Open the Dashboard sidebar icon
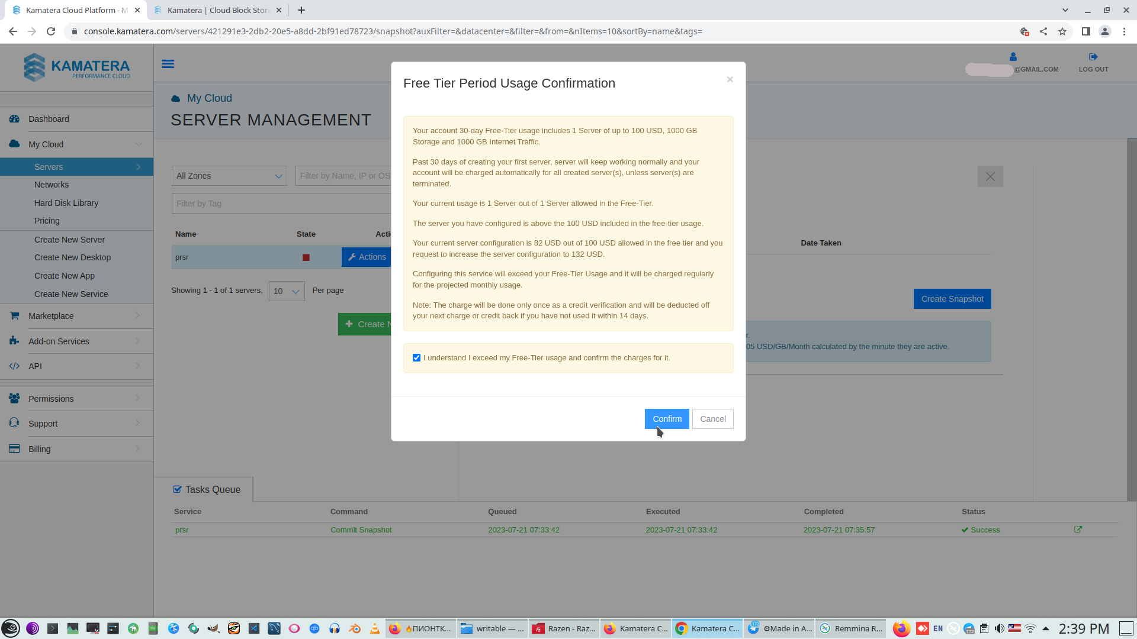 pos(15,119)
